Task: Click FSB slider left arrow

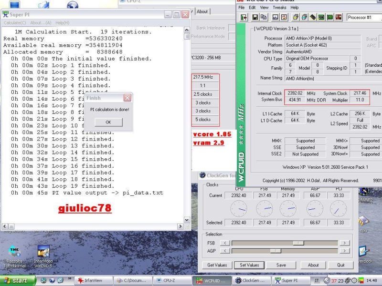Action: click(x=225, y=243)
